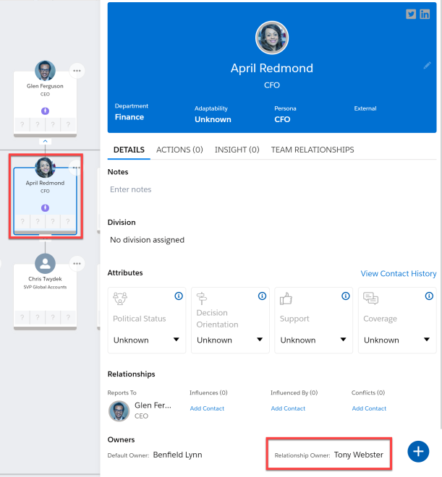Click last question-mark cell on Chris Twydek's card
This screenshot has width=442, height=477.
click(68, 317)
